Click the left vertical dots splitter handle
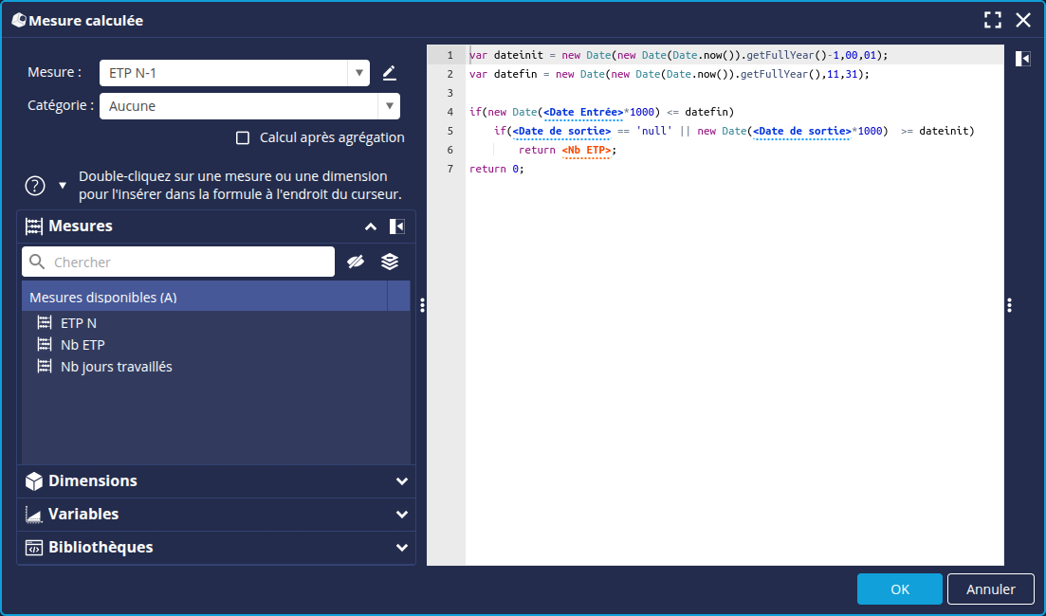Viewport: 1046px width, 616px height. (x=422, y=305)
